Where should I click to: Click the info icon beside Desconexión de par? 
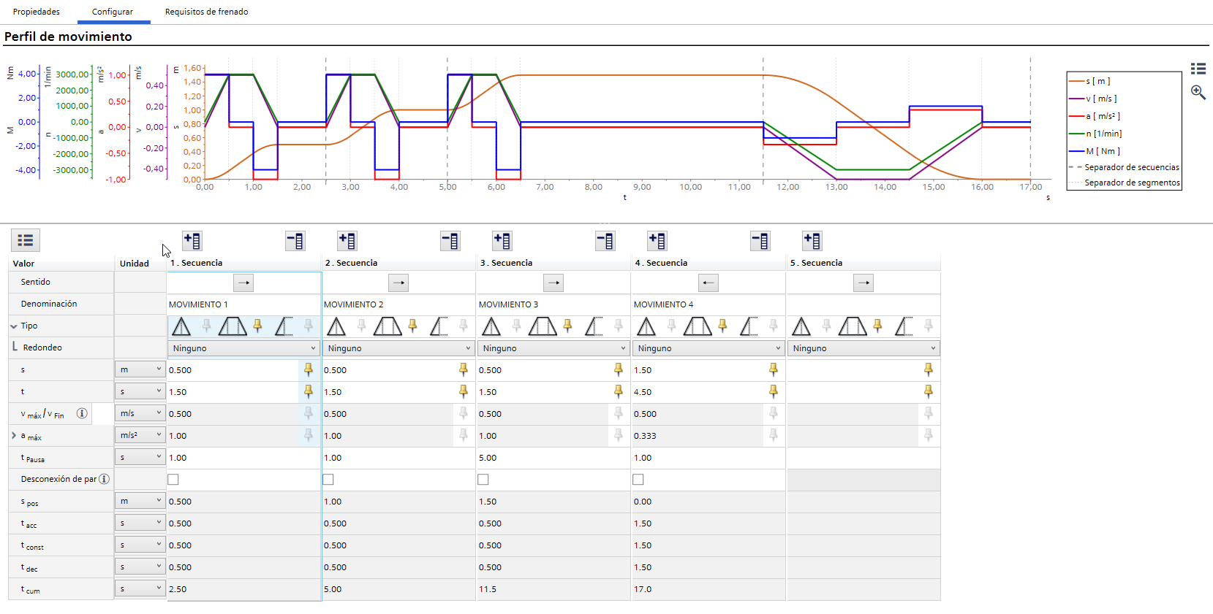104,479
